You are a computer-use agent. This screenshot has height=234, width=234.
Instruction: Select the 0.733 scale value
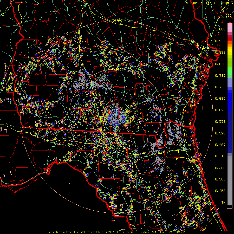pos(220,87)
